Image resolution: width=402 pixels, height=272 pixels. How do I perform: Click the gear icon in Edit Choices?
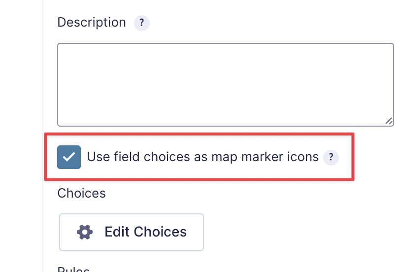(x=85, y=232)
